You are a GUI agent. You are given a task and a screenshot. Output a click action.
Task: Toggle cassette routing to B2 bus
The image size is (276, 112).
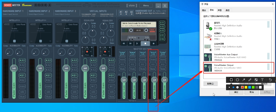pos(162,39)
